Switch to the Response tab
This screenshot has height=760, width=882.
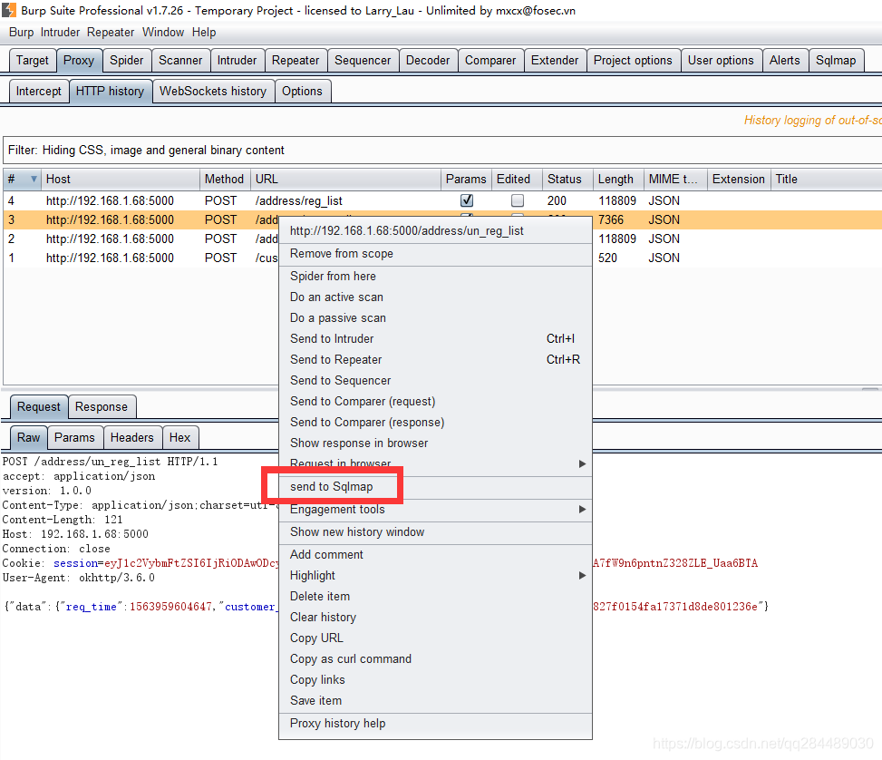click(102, 407)
